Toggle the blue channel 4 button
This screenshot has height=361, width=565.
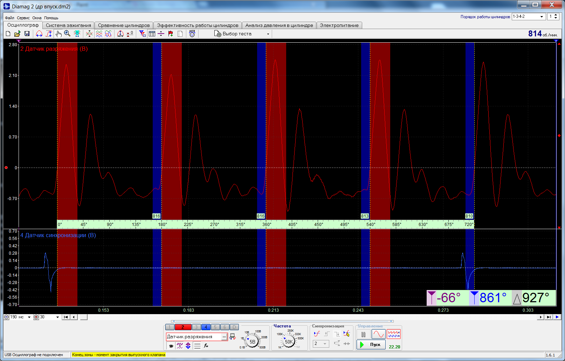click(206, 327)
